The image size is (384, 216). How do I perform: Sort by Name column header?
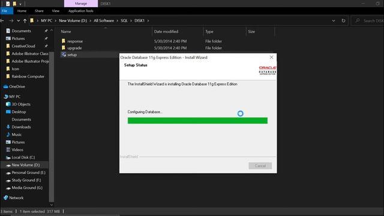(x=66, y=32)
